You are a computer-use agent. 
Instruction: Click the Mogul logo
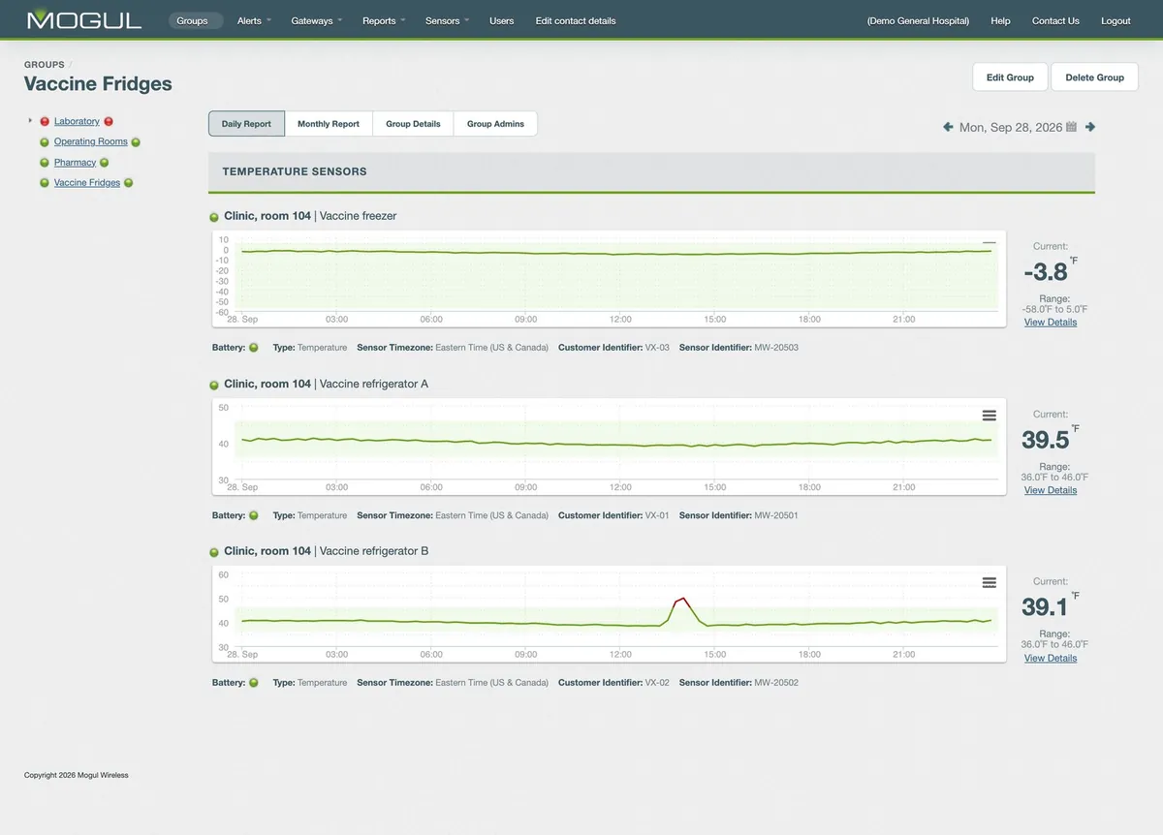[84, 19]
